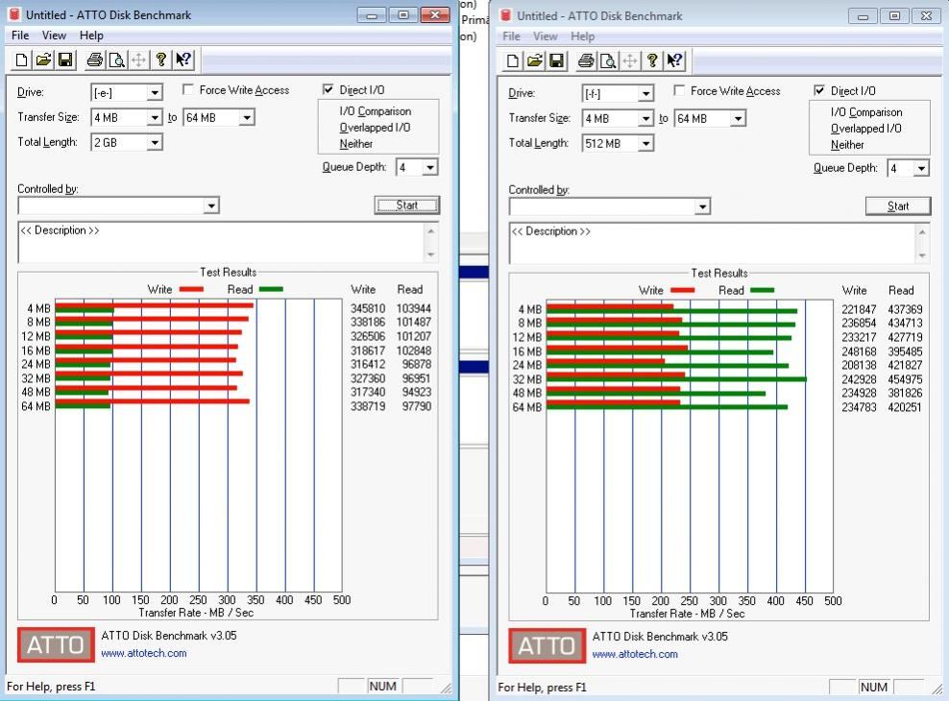
Task: Click write value 345810 in left window
Action: [x=368, y=308]
